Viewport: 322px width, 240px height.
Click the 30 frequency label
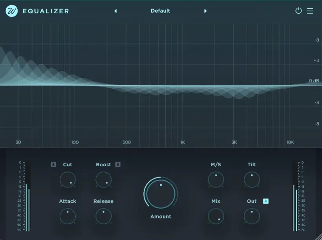click(x=18, y=142)
